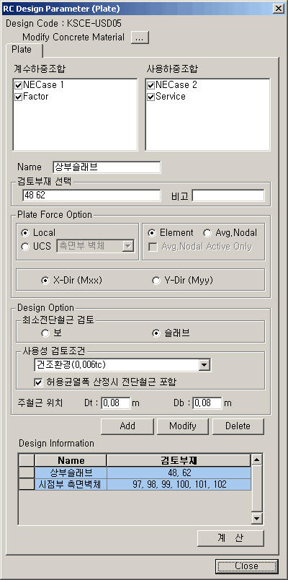Toggle 허용균열폭 산정시 전단철근 포함 checkbox
The image size is (288, 580).
pyautogui.click(x=38, y=383)
